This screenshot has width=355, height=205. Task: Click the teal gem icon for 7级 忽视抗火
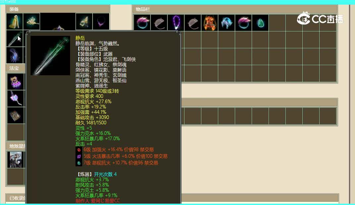tap(79, 163)
